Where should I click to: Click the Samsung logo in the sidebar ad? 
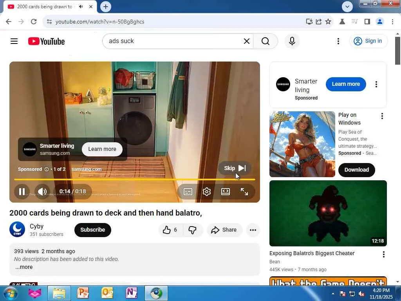pyautogui.click(x=283, y=84)
